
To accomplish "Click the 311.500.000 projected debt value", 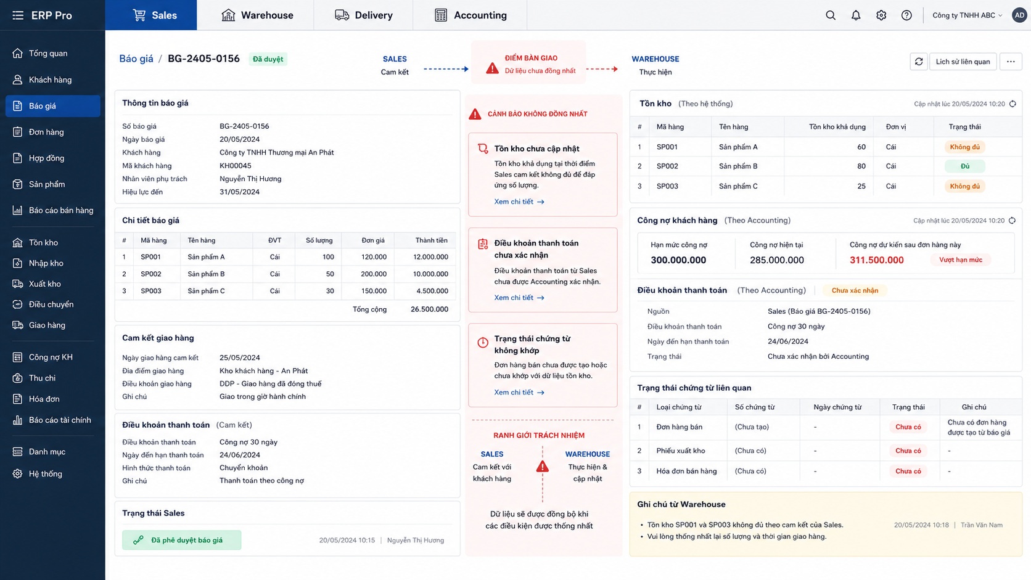I will click(876, 260).
